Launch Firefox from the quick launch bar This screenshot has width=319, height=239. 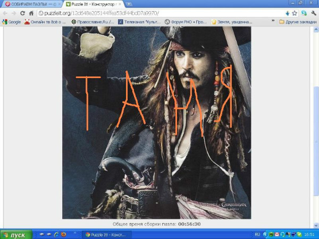pyautogui.click(x=63, y=234)
